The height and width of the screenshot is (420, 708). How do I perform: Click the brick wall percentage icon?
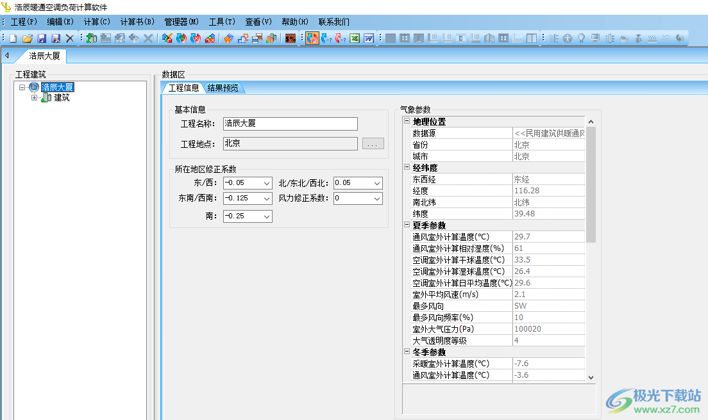click(291, 38)
